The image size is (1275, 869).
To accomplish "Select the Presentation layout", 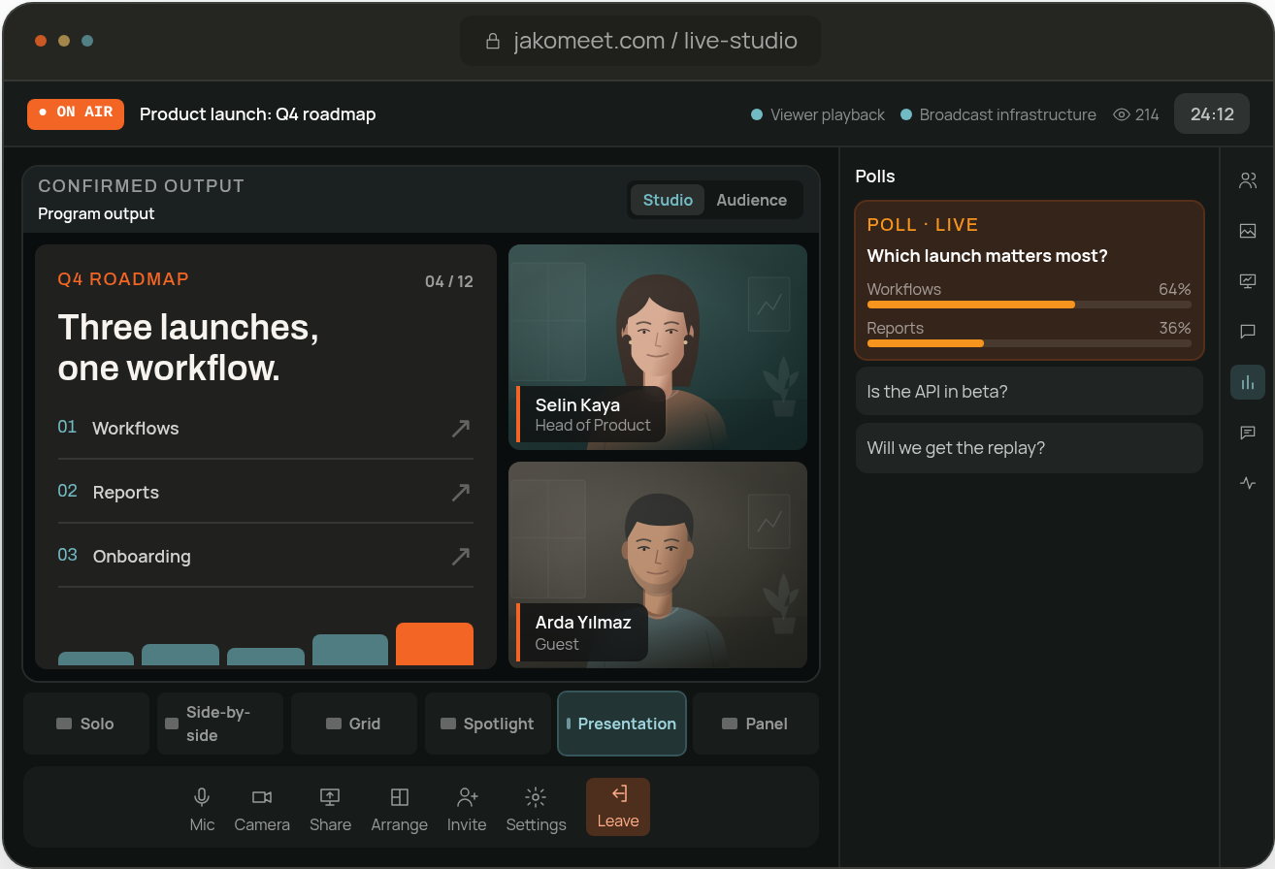I will click(x=622, y=724).
